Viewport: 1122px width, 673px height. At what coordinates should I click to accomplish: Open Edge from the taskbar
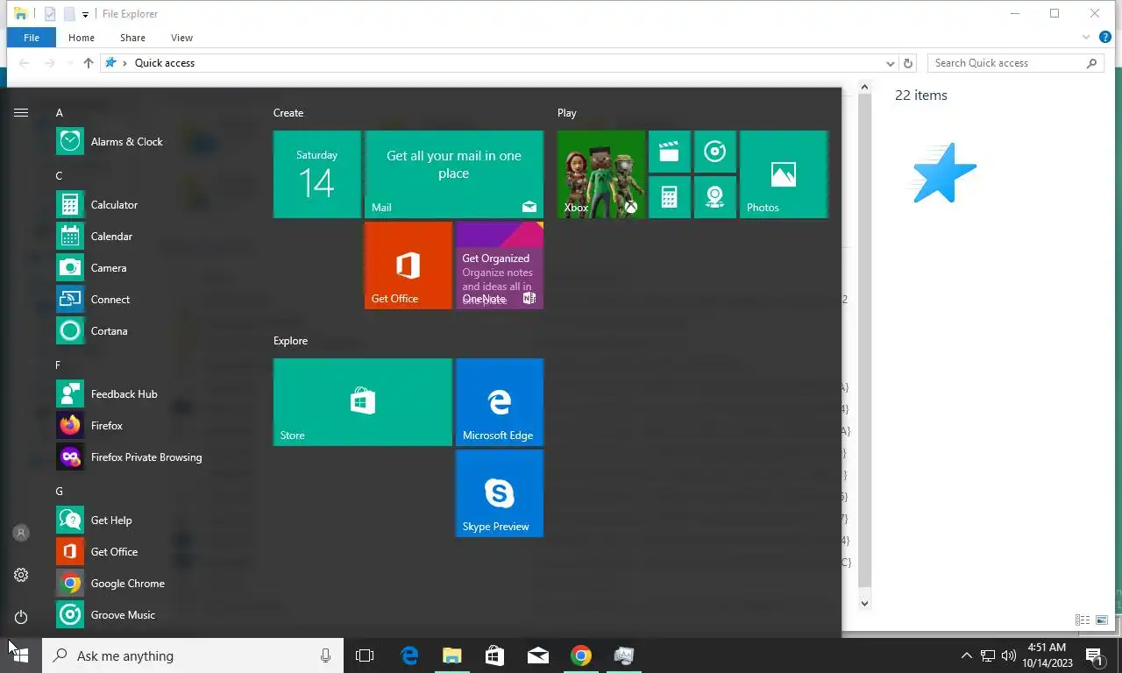[x=409, y=655]
